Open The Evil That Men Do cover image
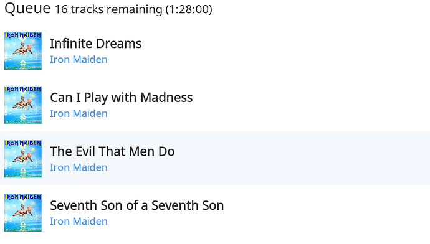The width and height of the screenshot is (430, 244). [x=23, y=159]
